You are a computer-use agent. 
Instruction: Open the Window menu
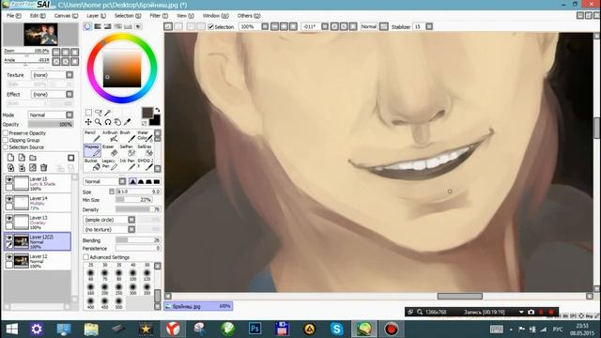pos(215,16)
